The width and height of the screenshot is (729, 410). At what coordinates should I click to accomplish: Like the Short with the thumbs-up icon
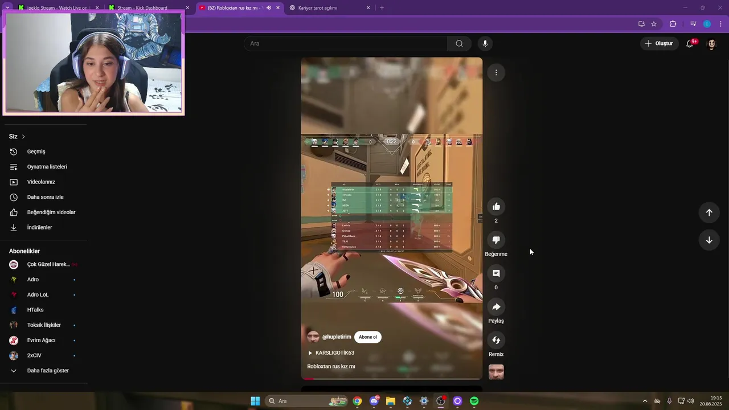[496, 207]
